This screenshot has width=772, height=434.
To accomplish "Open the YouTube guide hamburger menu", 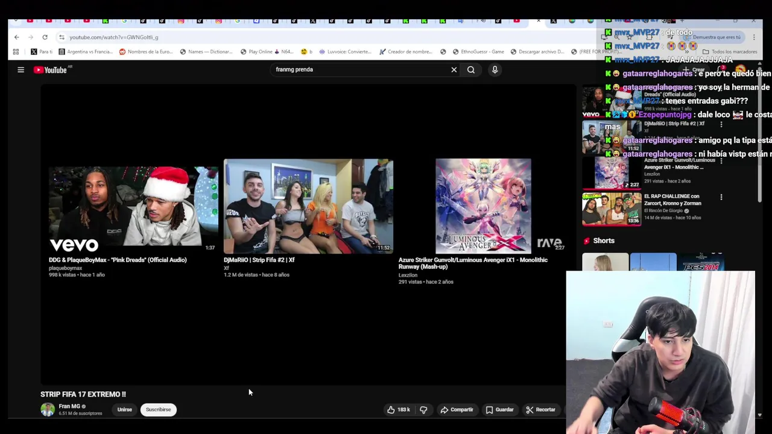I will point(21,70).
